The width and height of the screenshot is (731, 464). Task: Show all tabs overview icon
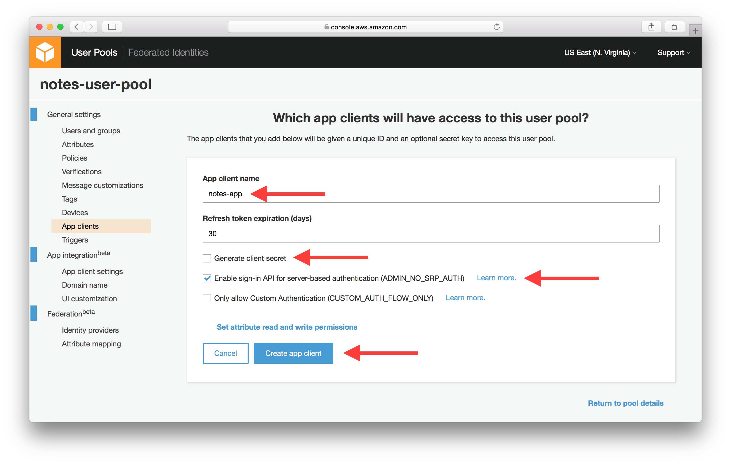pos(675,27)
